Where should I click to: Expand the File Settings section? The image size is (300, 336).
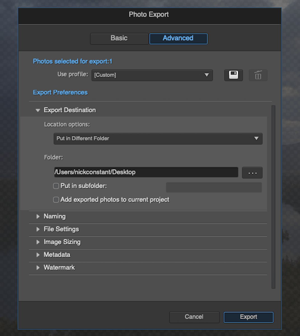coord(38,229)
